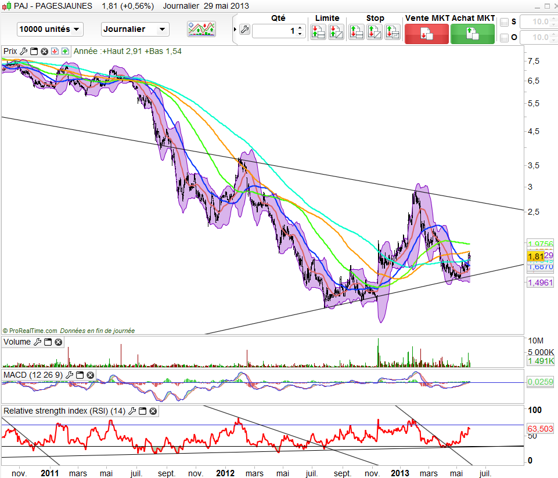
Task: Expand the order toolbar arrow
Action: coord(235,29)
